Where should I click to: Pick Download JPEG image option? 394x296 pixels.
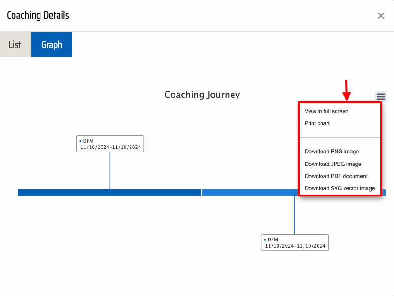click(333, 164)
